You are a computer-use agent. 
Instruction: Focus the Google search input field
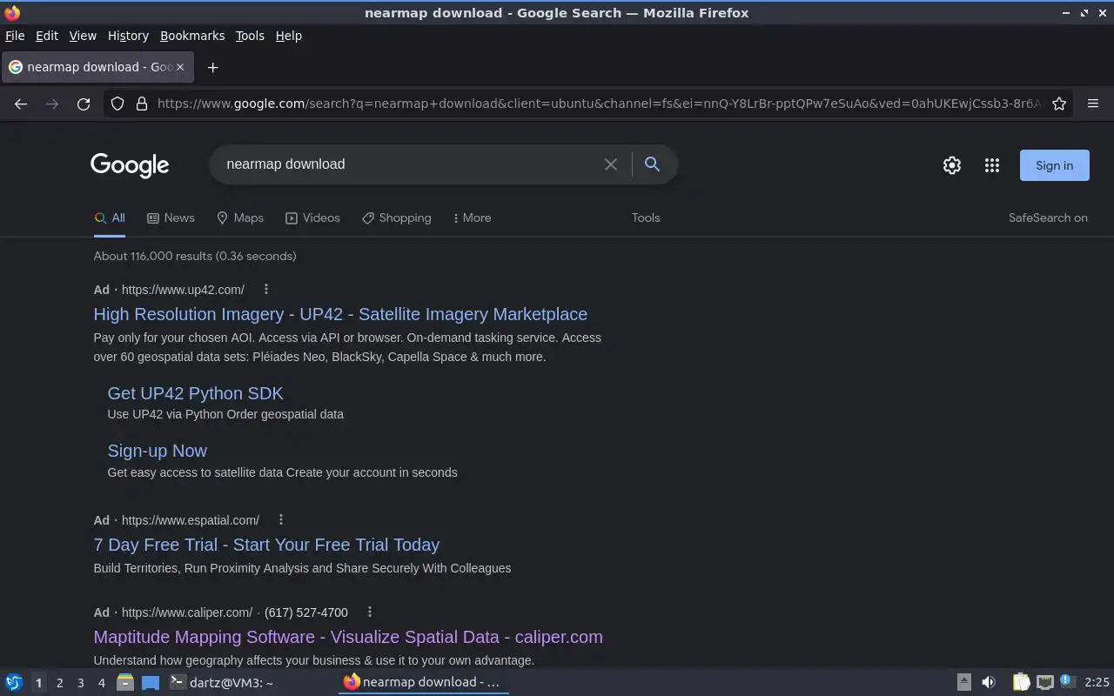coord(409,164)
